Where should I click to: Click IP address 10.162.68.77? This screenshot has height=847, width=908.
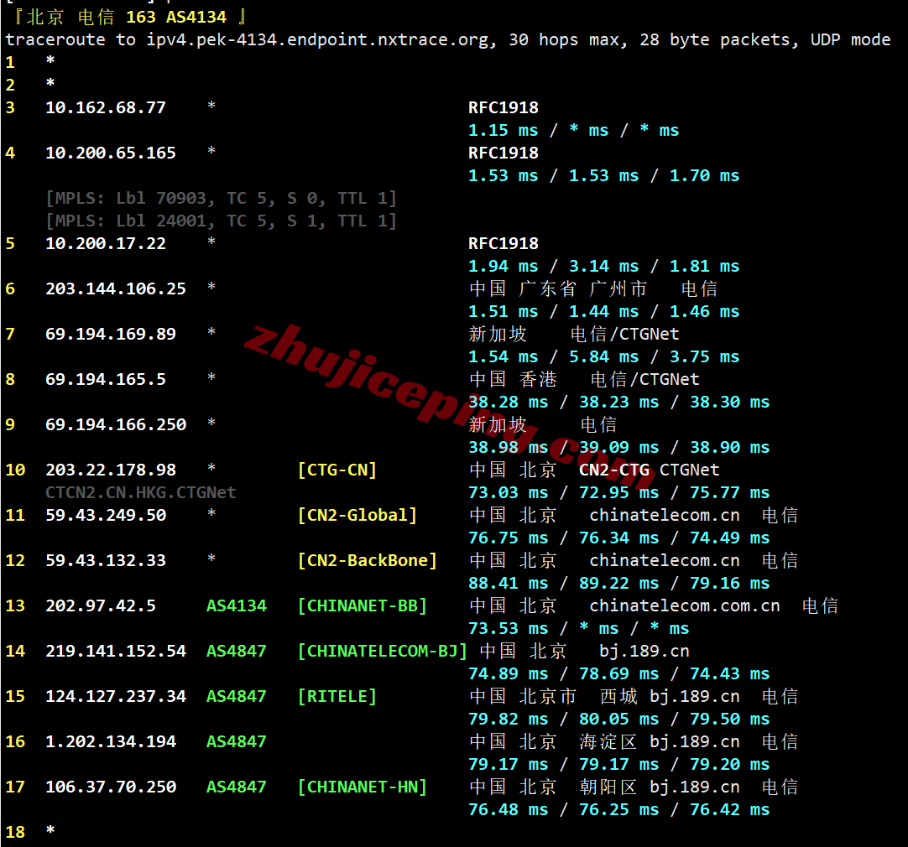[106, 107]
